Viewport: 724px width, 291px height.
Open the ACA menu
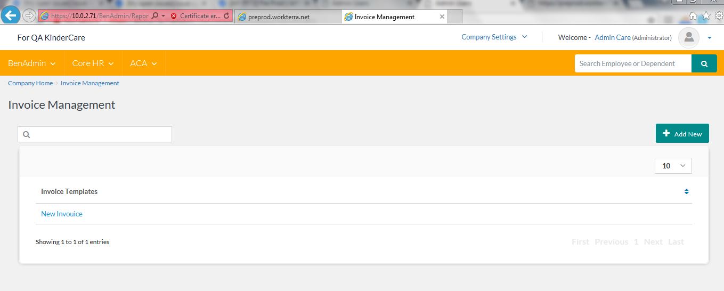pos(143,63)
